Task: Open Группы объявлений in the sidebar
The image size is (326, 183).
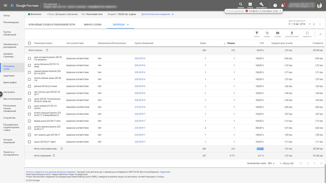Action: (10, 33)
